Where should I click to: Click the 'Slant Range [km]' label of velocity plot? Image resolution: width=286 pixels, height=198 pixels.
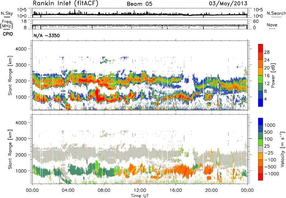tap(10, 149)
